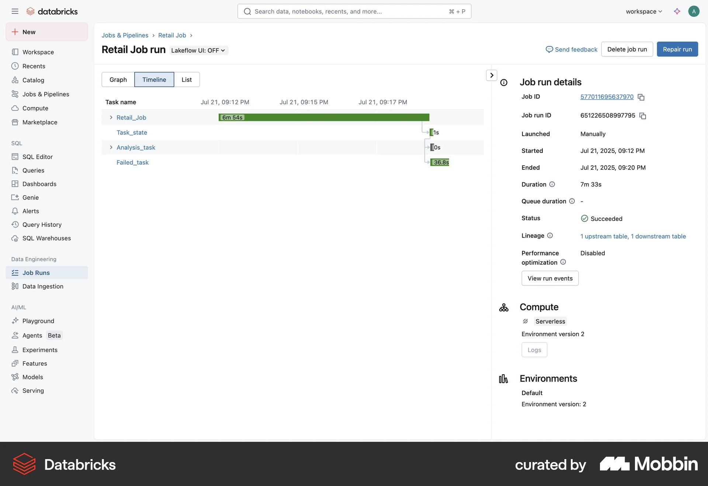Open the workspace selector dropdown
Image resolution: width=708 pixels, height=486 pixels.
(x=643, y=11)
